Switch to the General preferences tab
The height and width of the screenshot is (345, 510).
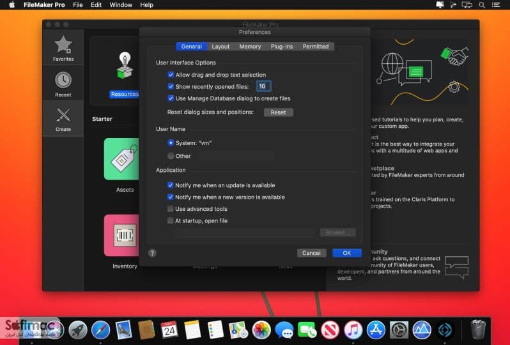tap(192, 47)
